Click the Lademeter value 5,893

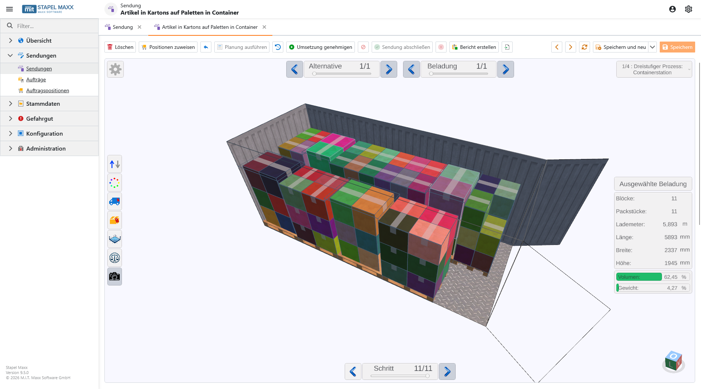[670, 225]
